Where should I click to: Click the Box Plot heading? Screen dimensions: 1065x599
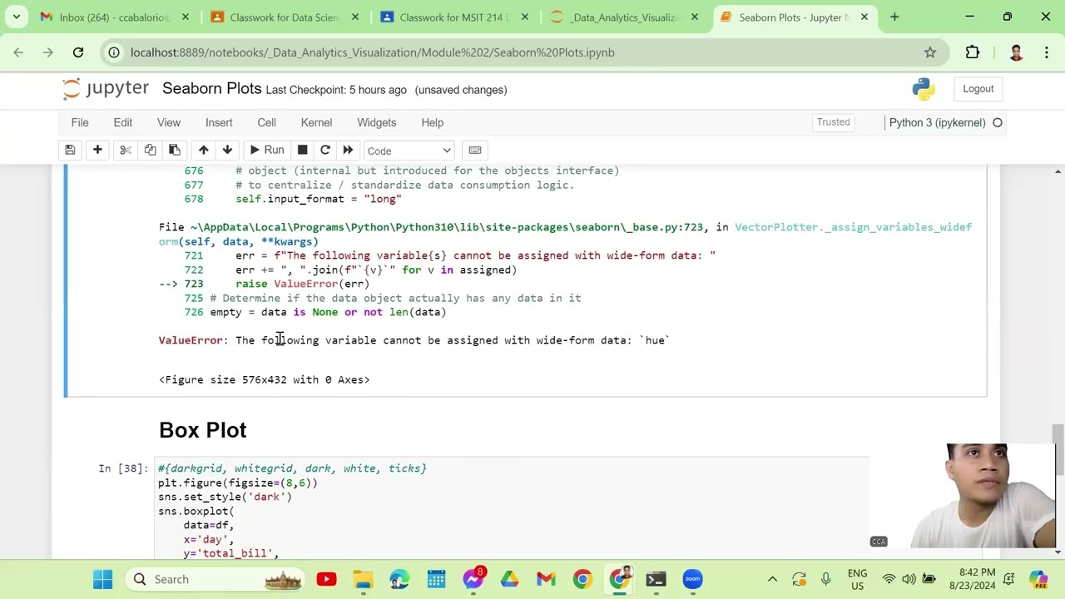click(203, 430)
